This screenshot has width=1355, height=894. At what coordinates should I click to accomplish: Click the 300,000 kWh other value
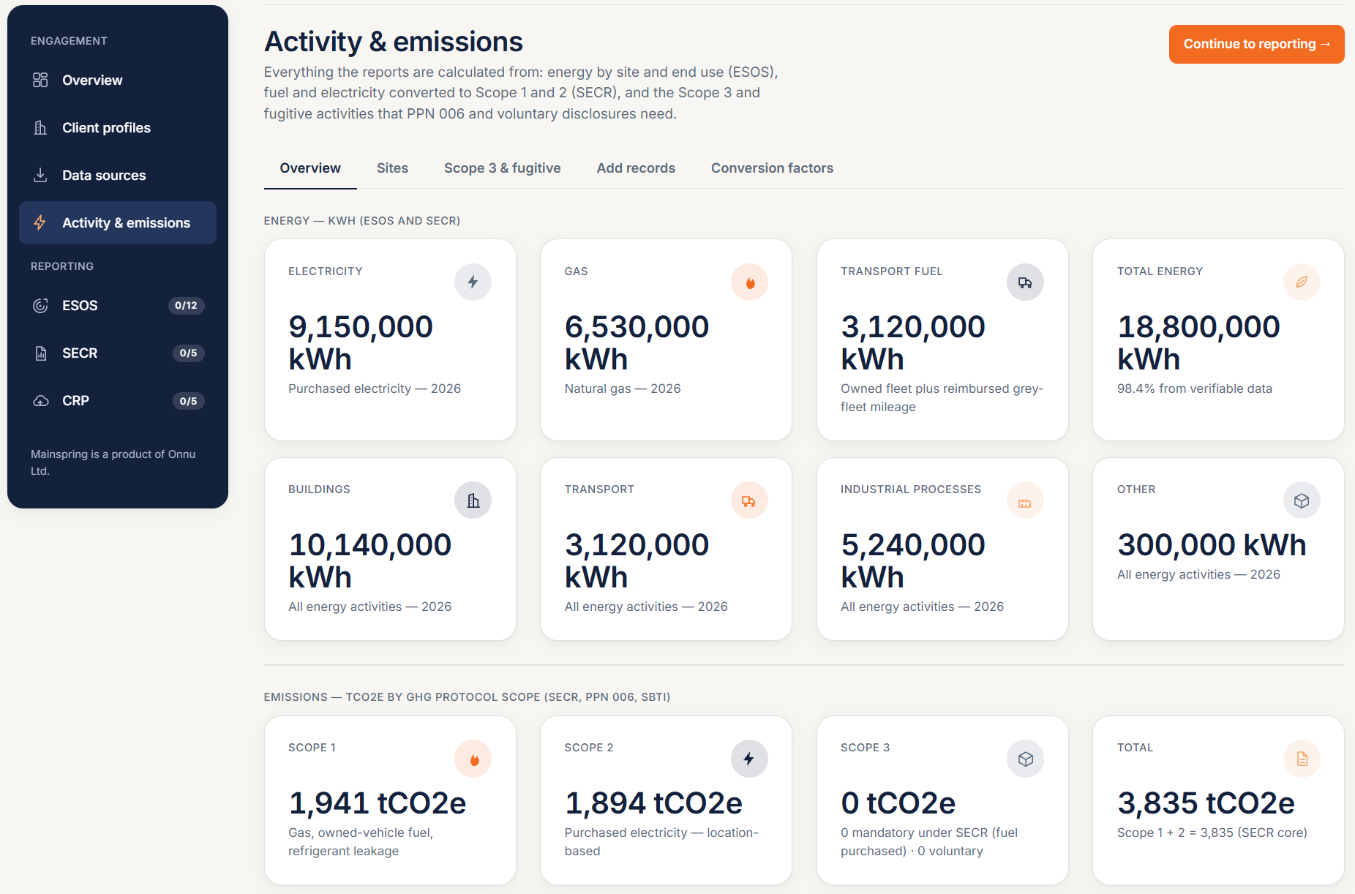1212,545
